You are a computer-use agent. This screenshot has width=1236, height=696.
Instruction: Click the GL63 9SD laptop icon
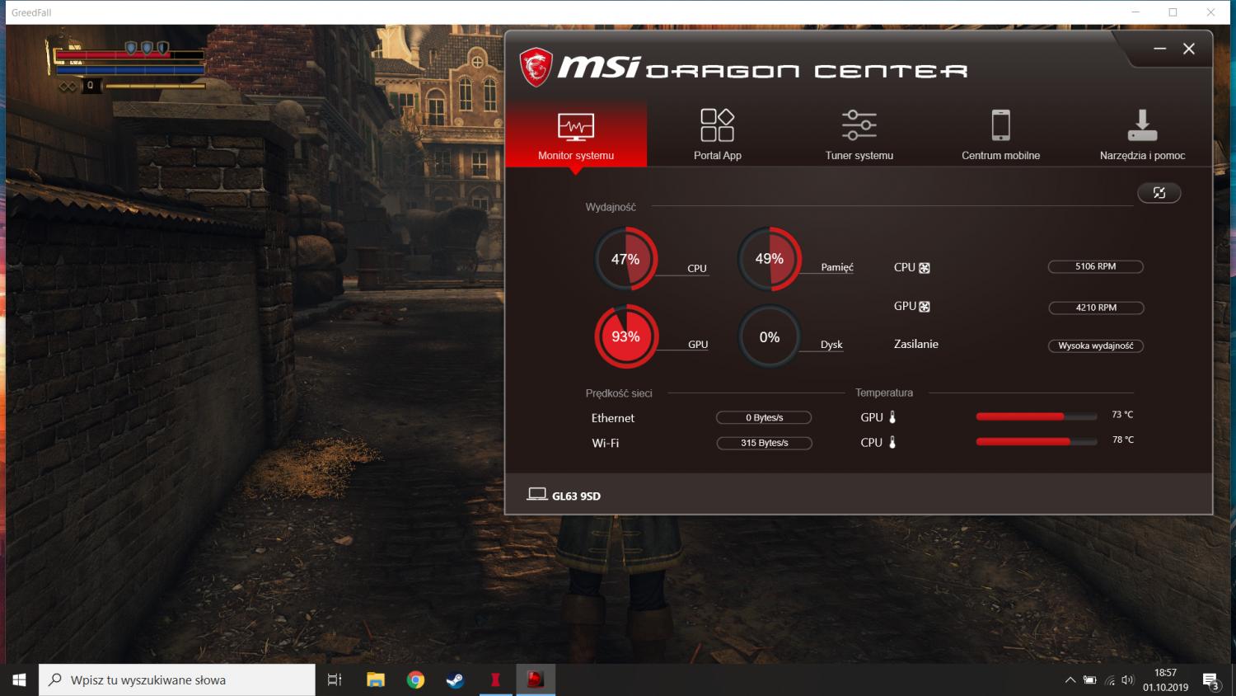click(537, 495)
